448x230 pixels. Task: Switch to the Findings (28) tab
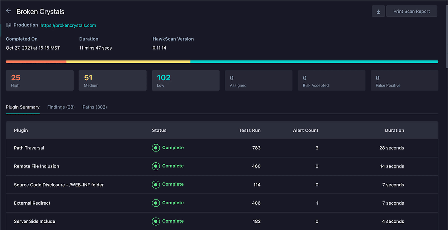tap(61, 107)
